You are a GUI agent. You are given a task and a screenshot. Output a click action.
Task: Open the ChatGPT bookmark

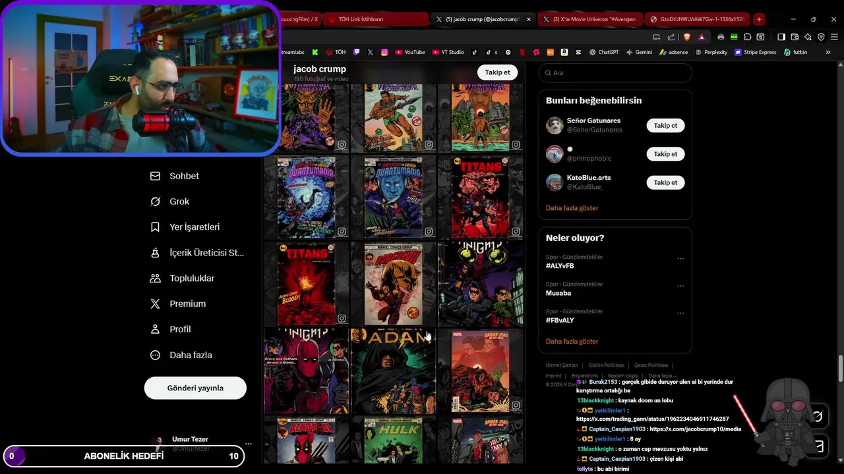tap(604, 52)
